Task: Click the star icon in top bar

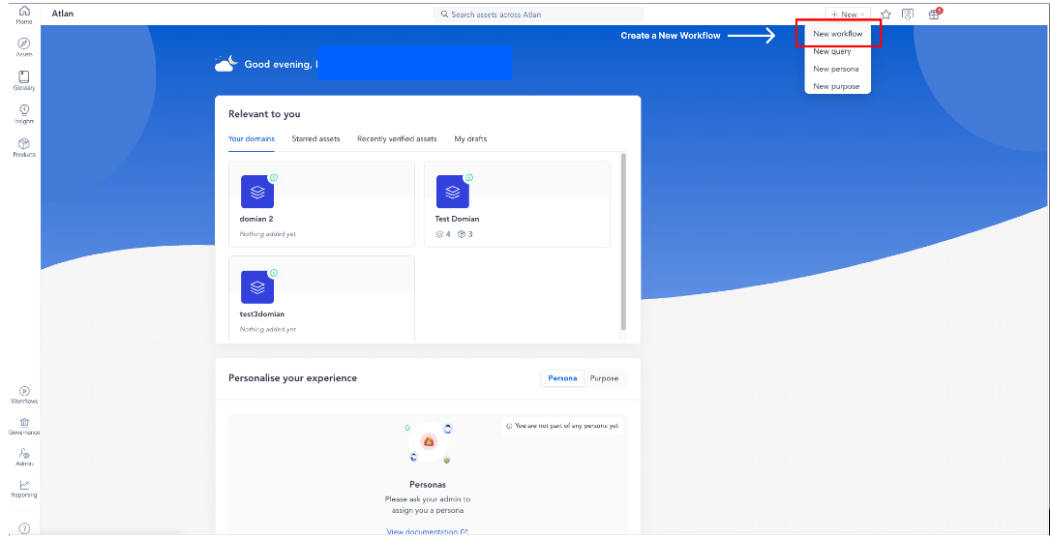Action: point(885,15)
